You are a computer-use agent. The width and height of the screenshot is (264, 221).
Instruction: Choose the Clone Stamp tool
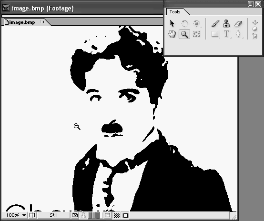pyautogui.click(x=226, y=23)
